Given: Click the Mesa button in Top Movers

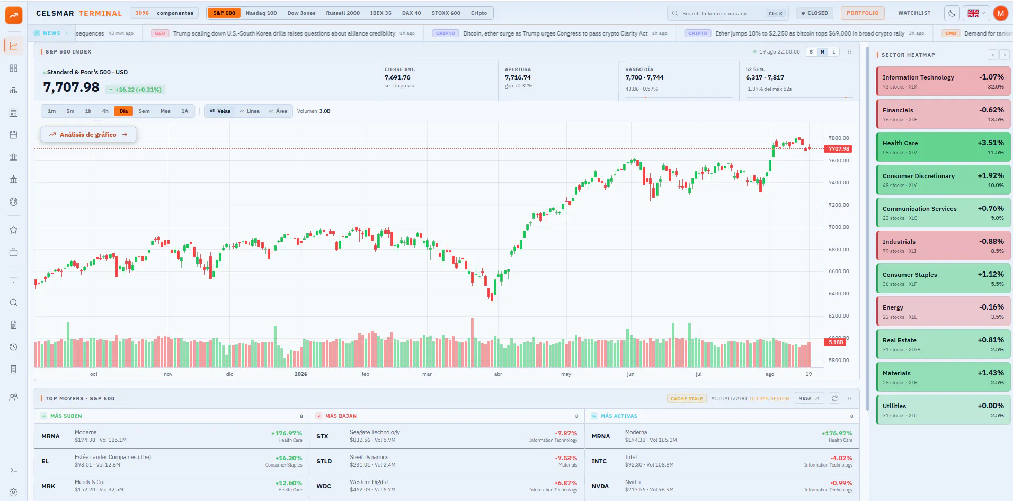Looking at the screenshot, I should point(809,398).
